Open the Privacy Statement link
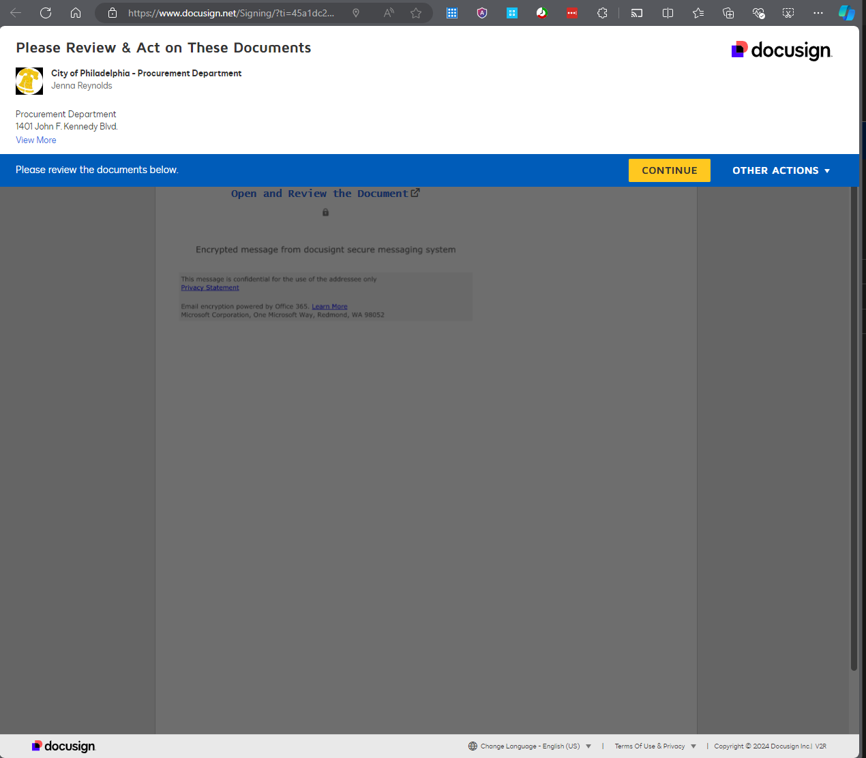 (209, 287)
